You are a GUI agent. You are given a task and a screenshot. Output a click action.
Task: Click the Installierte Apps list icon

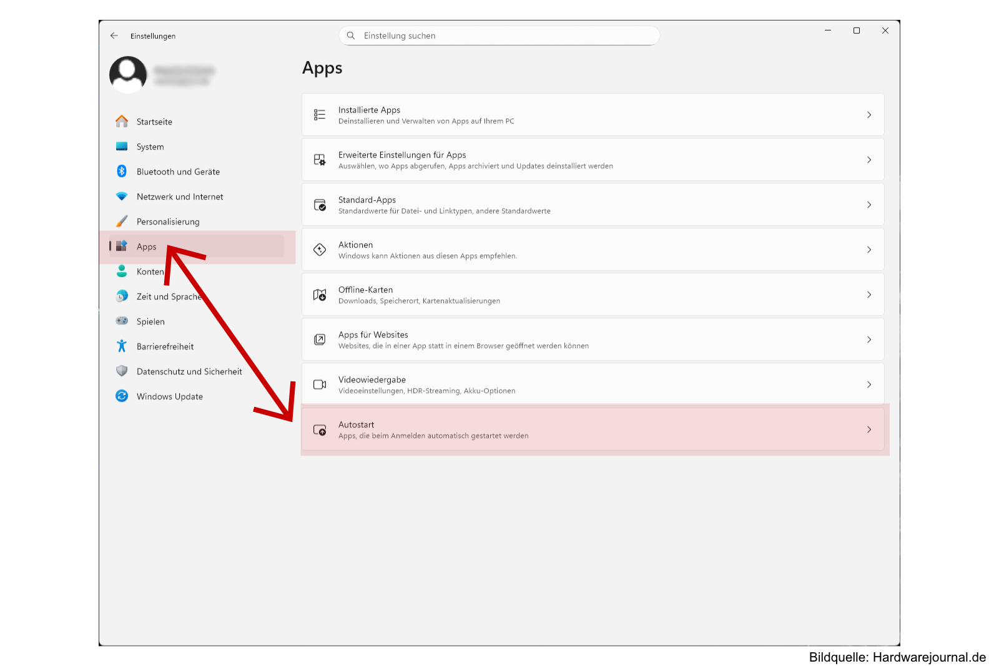[320, 115]
